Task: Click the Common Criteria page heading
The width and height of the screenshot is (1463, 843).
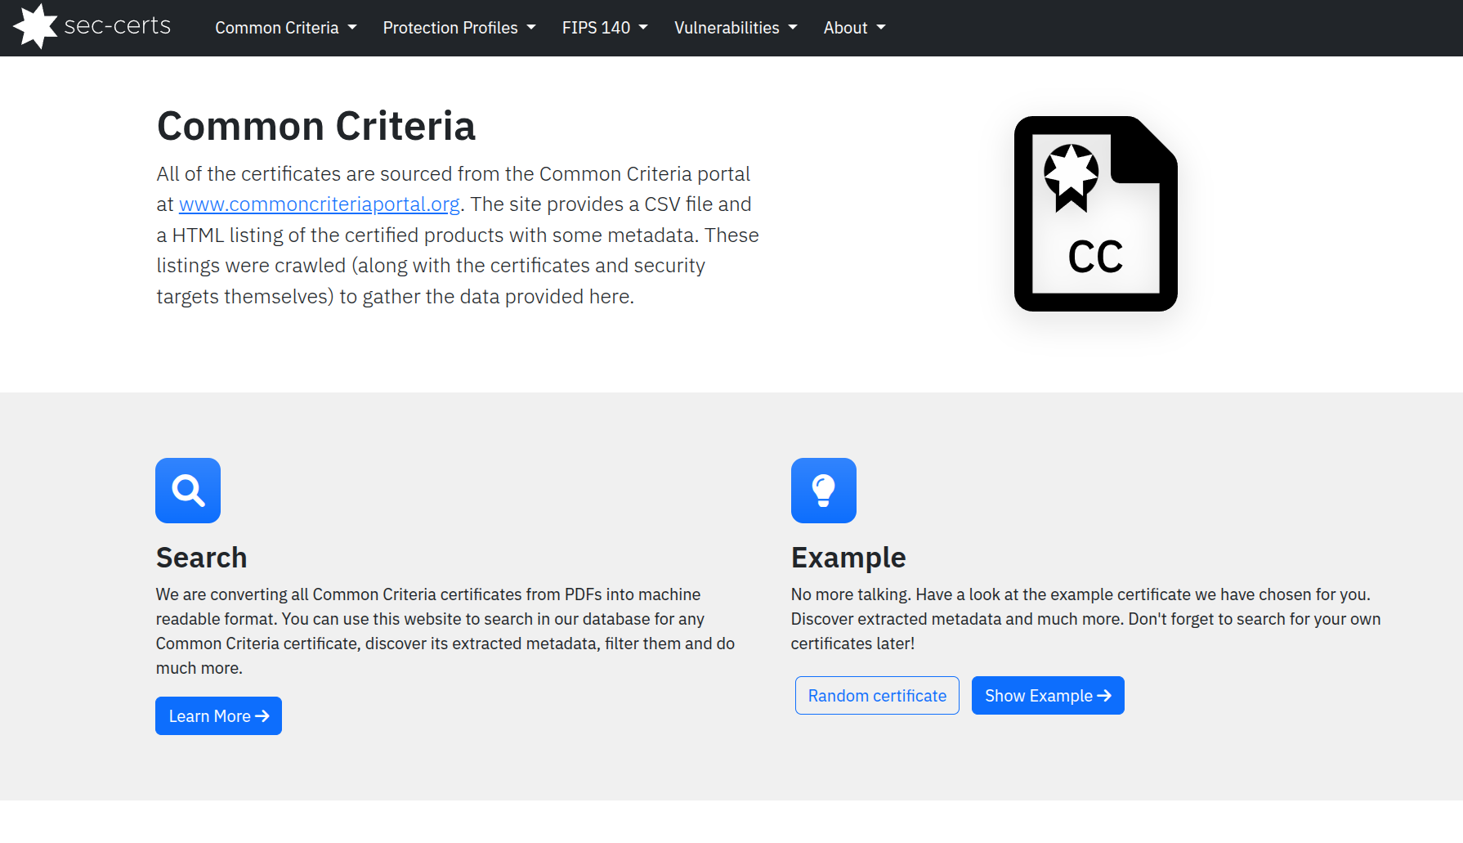Action: (316, 126)
